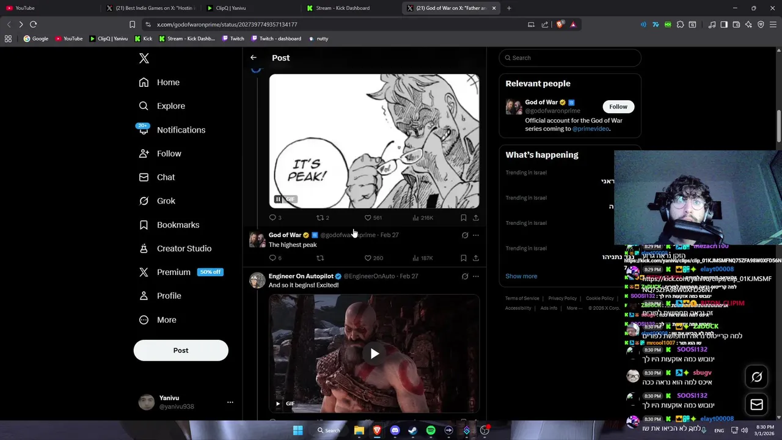Repost the IT'S PEAK GIF post

(323, 218)
